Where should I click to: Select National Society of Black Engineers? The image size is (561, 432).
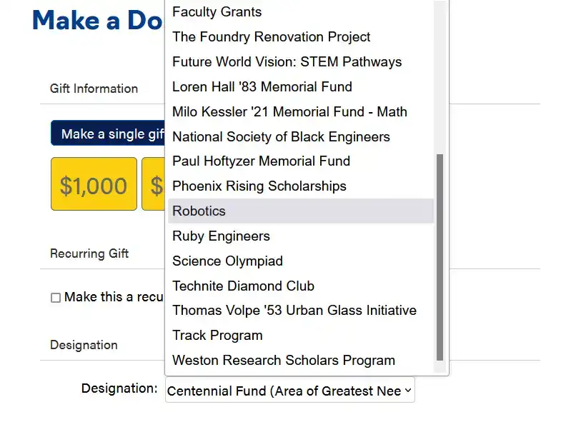pos(281,136)
